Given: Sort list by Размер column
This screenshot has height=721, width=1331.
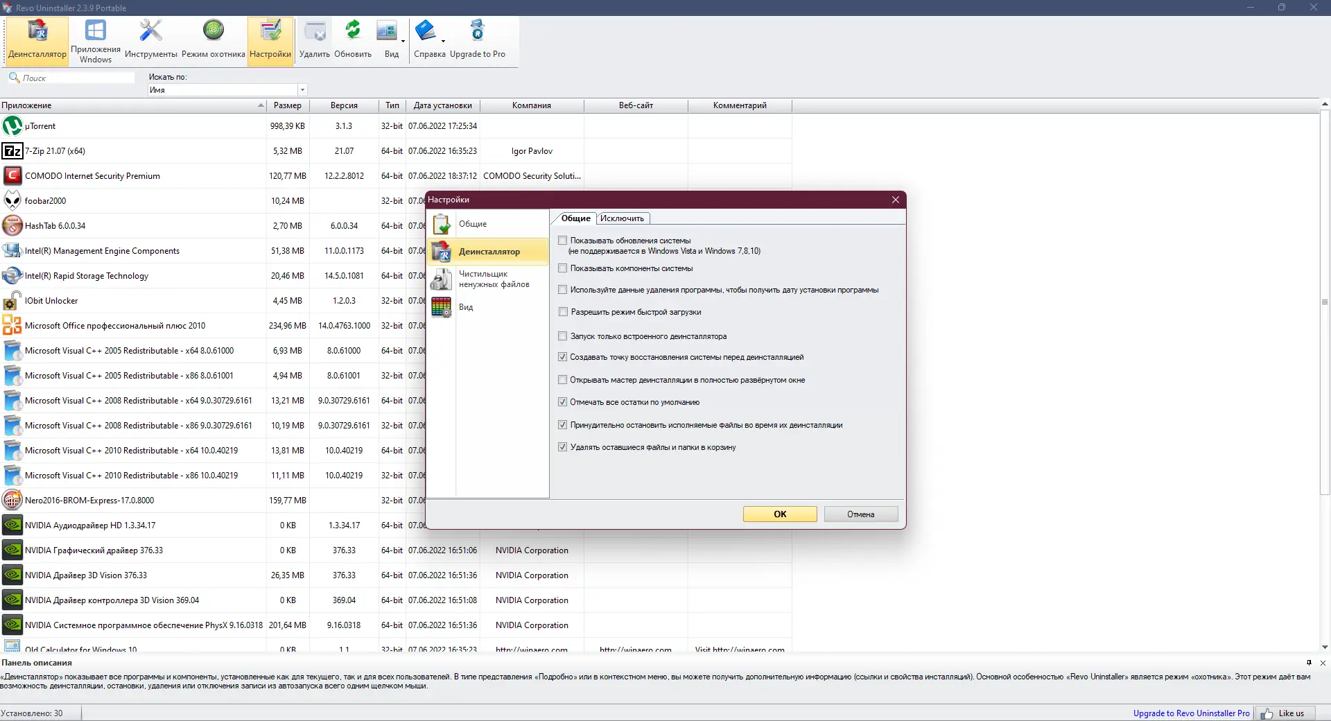Looking at the screenshot, I should point(287,105).
